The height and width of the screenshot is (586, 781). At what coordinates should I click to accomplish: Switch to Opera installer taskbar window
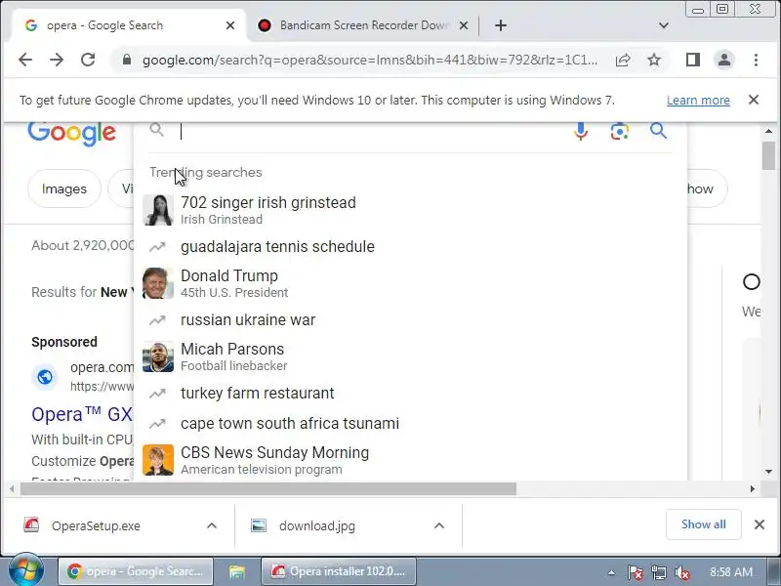coord(339,571)
